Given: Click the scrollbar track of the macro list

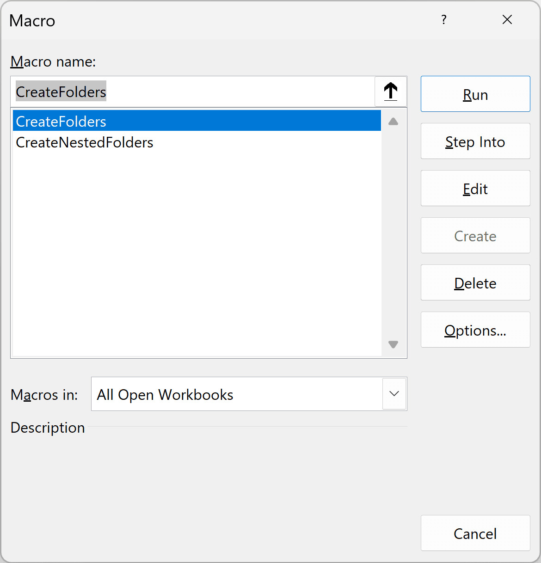Looking at the screenshot, I should tap(393, 231).
